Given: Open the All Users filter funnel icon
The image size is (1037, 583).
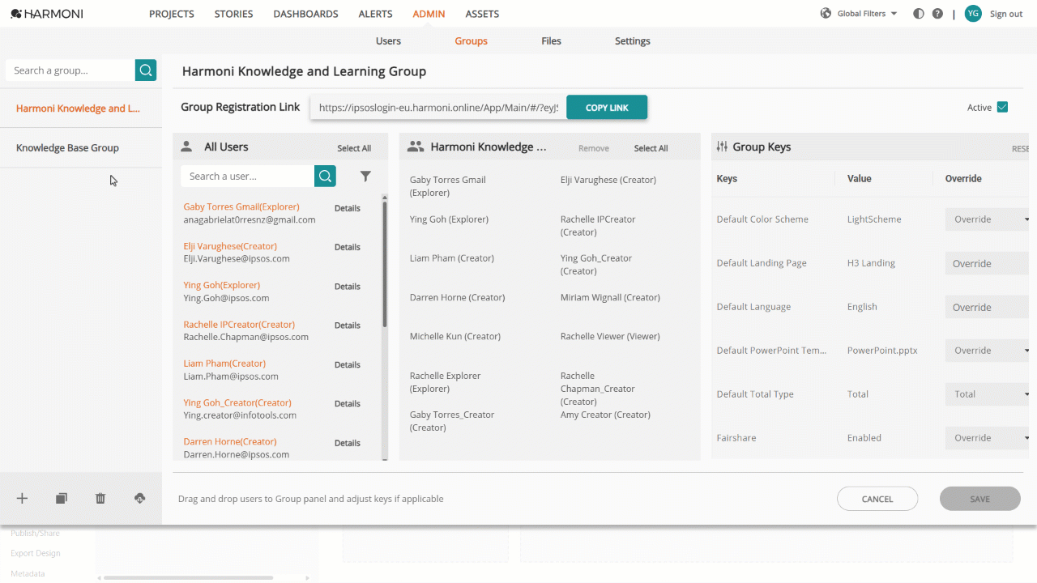Looking at the screenshot, I should (365, 176).
